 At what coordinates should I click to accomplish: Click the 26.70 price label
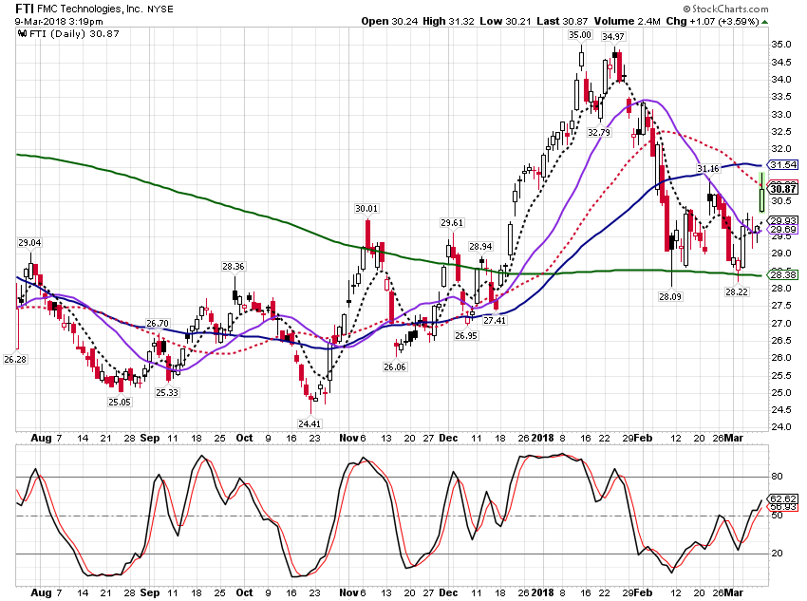pos(158,324)
